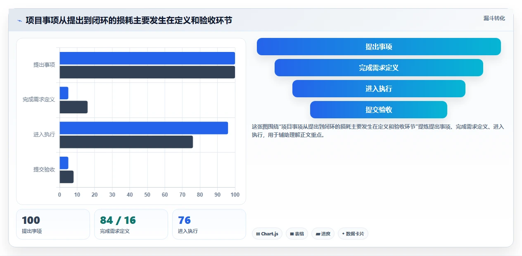Click the 进入执行 y-axis label
522x256 pixels.
click(44, 135)
